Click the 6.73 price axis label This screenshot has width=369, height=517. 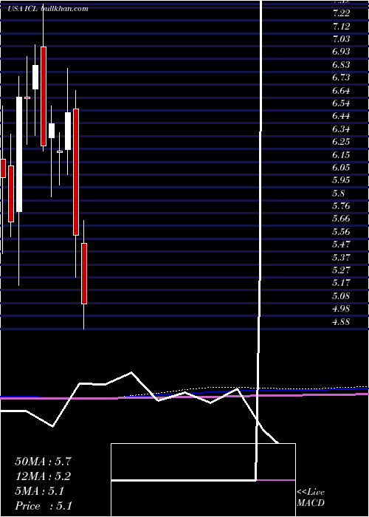(x=341, y=78)
